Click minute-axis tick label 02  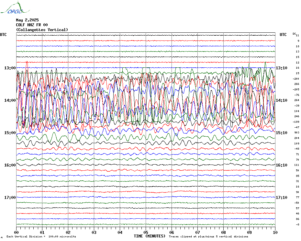(x=68, y=233)
